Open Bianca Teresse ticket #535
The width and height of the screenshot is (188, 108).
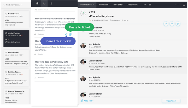16,96
